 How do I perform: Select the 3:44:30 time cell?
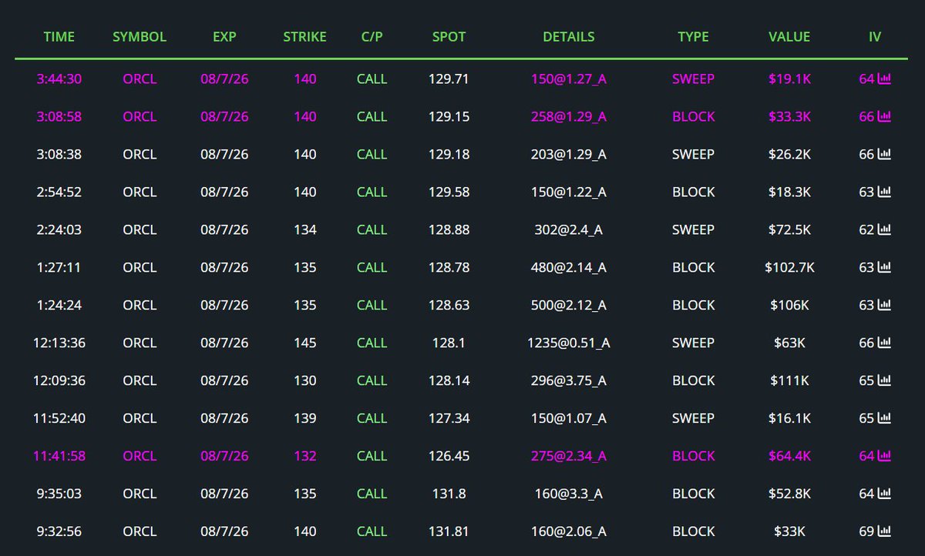pyautogui.click(x=59, y=79)
